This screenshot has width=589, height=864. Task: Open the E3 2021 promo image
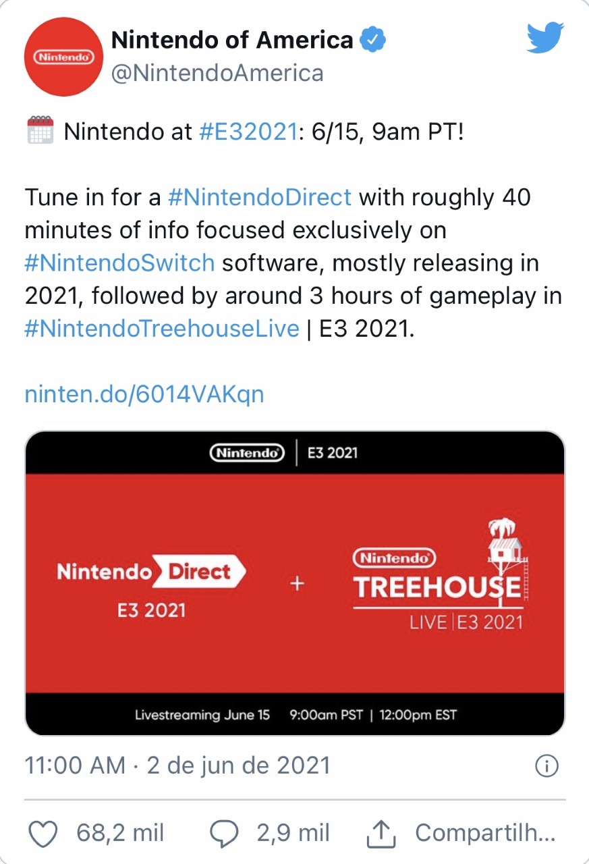[x=295, y=583]
